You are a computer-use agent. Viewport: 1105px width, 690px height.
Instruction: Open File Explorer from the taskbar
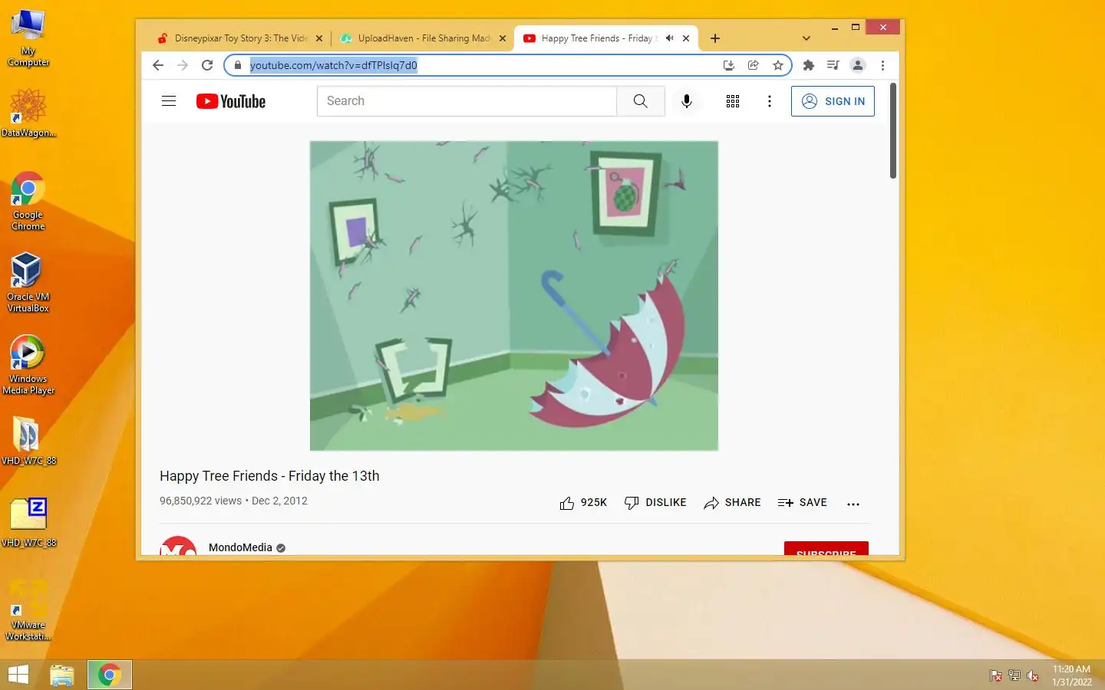click(x=62, y=675)
